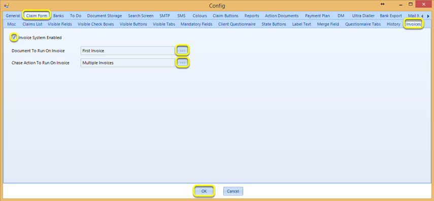This screenshot has width=434, height=201.
Task: Open the Visible Fields sub-tab
Action: (60, 24)
